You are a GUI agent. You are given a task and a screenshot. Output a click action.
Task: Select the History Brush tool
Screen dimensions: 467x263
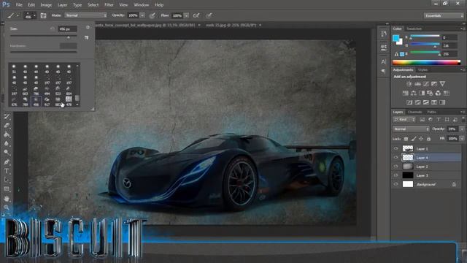click(7, 117)
